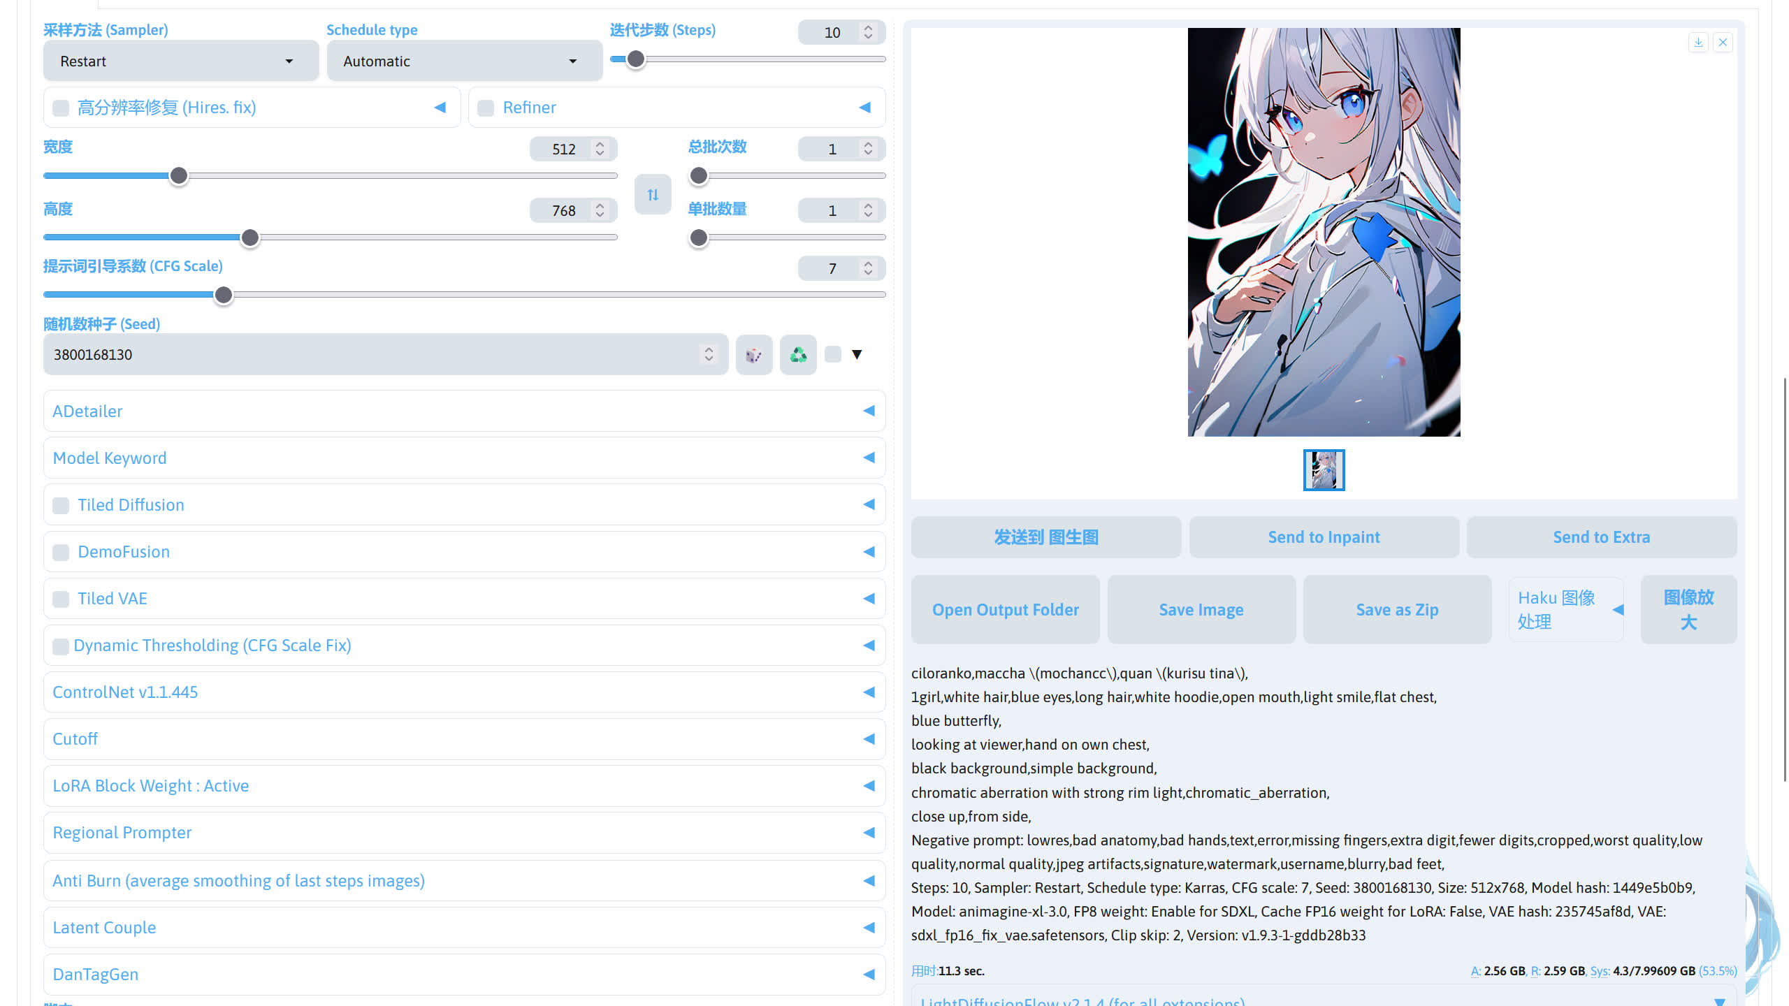Enable the Refiner checkbox
The height and width of the screenshot is (1006, 1789).
(486, 108)
